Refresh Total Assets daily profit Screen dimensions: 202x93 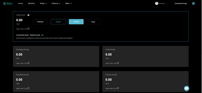29,29
